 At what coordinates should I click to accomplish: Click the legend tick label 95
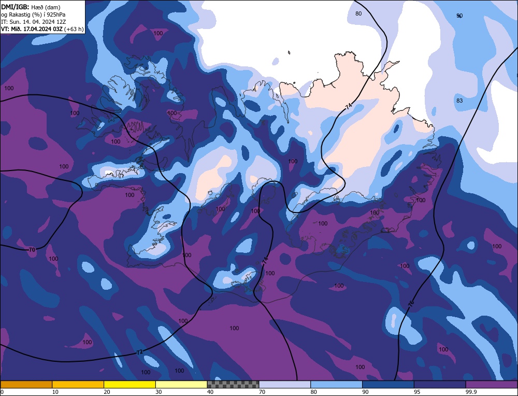click(417, 392)
